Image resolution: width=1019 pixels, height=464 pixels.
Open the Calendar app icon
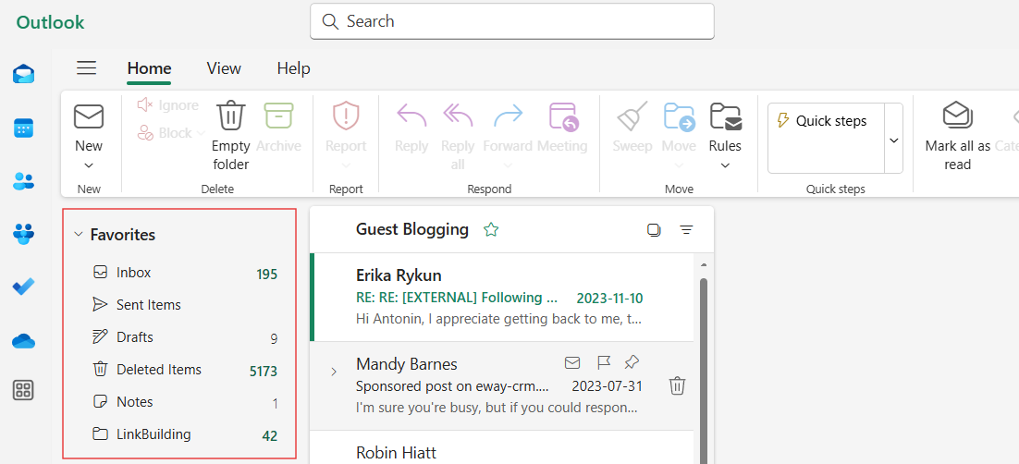(x=24, y=128)
